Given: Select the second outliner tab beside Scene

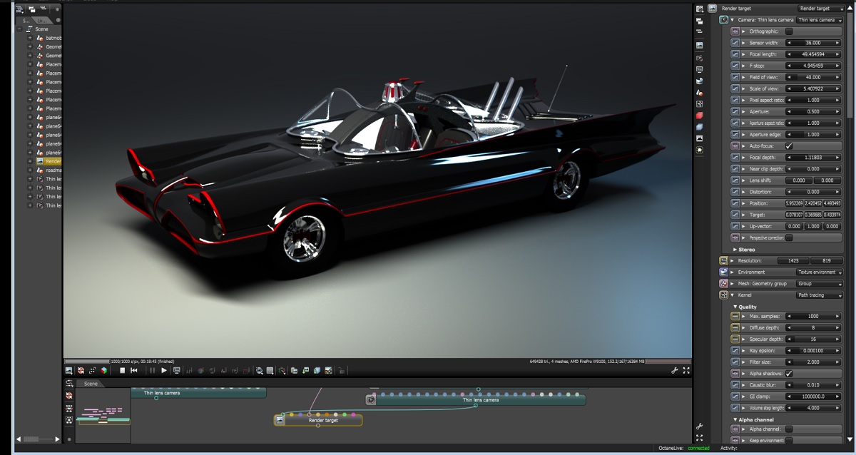Looking at the screenshot, I should pyautogui.click(x=44, y=20).
